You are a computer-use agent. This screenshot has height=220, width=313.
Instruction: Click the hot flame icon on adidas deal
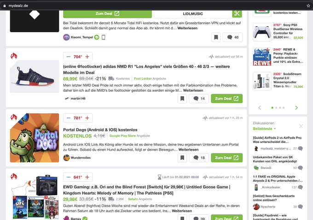coord(14,56)
